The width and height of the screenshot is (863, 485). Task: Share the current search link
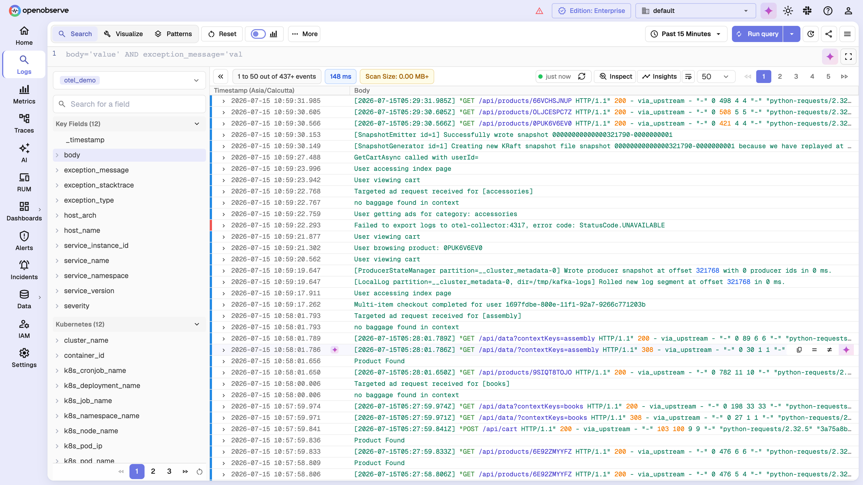pyautogui.click(x=829, y=34)
